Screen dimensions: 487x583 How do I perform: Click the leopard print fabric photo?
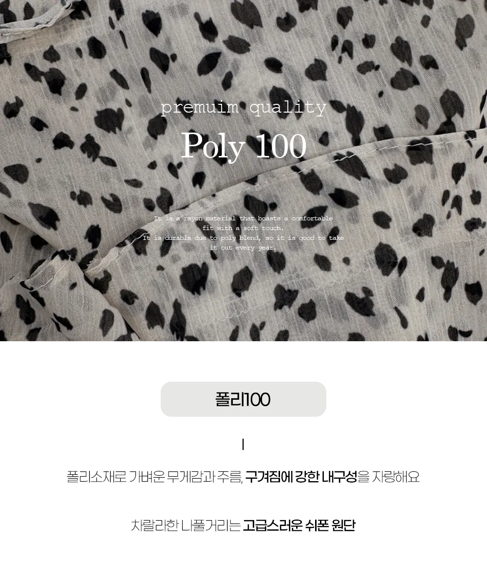[243, 170]
